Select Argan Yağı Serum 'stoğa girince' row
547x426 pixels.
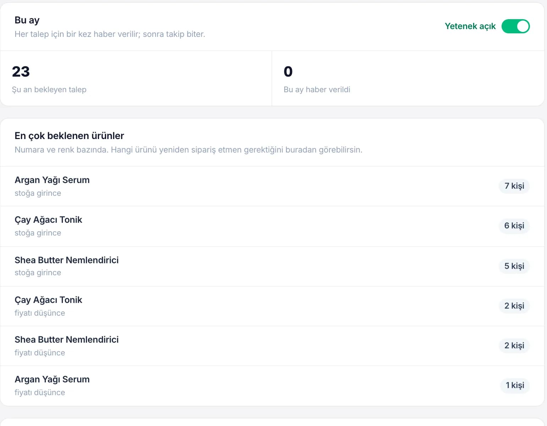[x=272, y=186]
